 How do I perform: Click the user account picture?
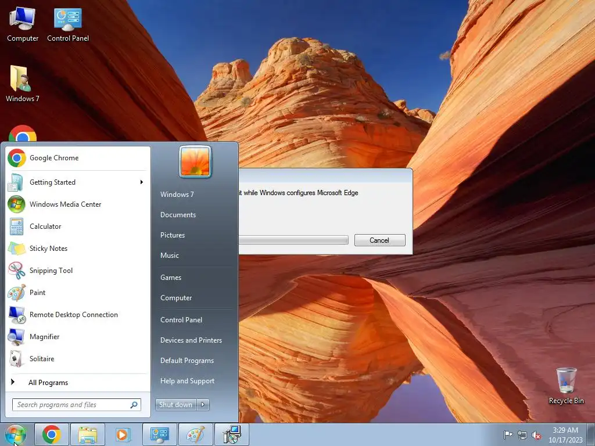(x=195, y=161)
